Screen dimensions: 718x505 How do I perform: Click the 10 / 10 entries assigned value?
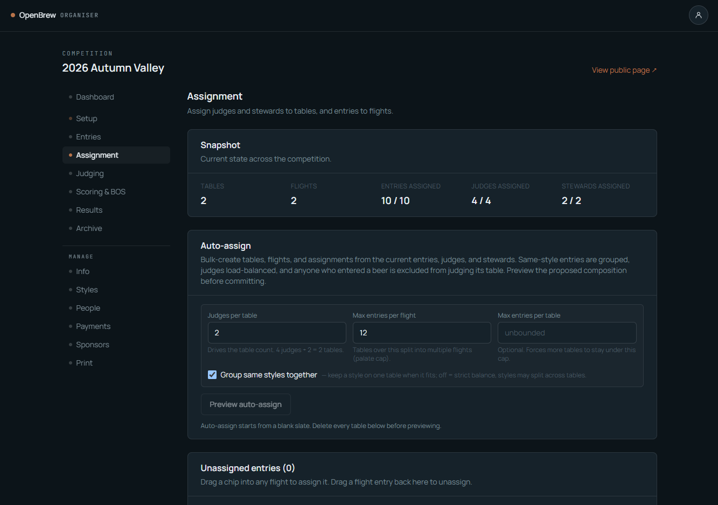395,201
